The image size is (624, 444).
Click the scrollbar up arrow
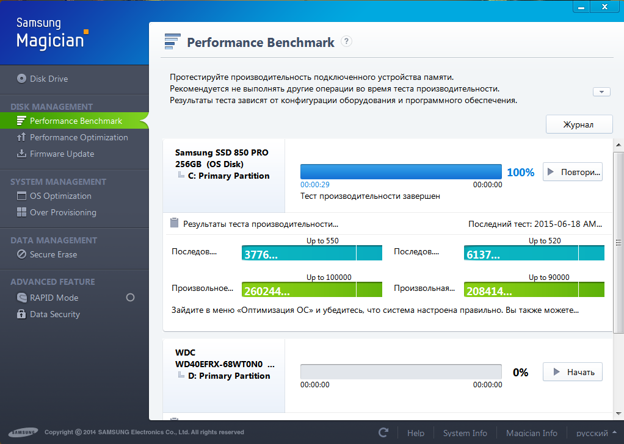619,145
